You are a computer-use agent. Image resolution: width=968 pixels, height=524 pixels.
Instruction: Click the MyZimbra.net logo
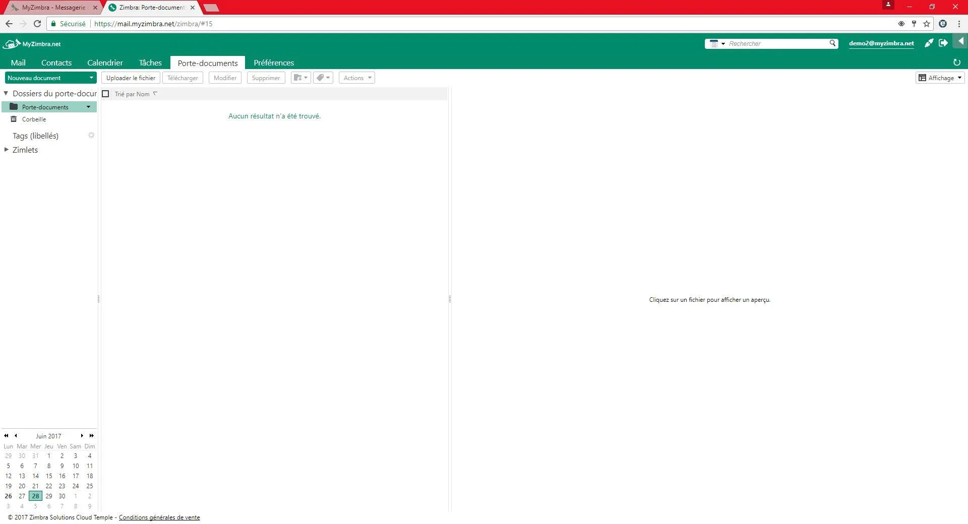point(32,44)
